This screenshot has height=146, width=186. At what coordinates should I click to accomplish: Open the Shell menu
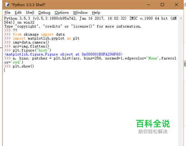(x=30, y=13)
